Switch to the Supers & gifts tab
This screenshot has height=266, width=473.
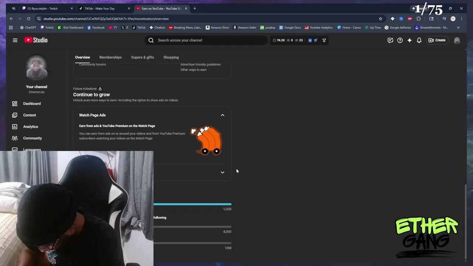tap(142, 57)
